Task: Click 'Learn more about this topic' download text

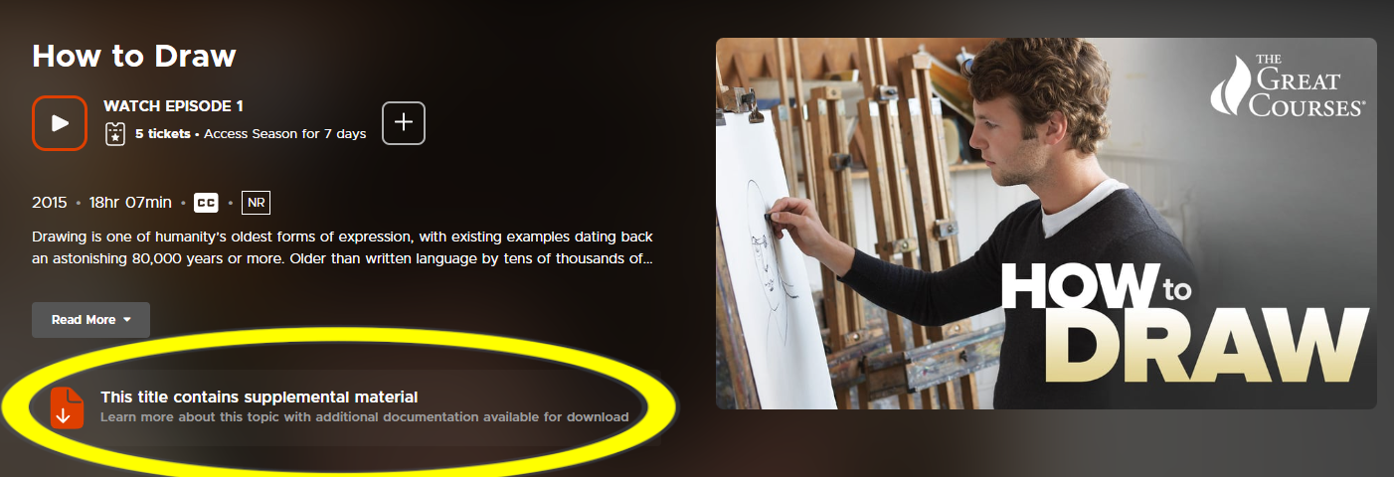Action: tap(365, 416)
